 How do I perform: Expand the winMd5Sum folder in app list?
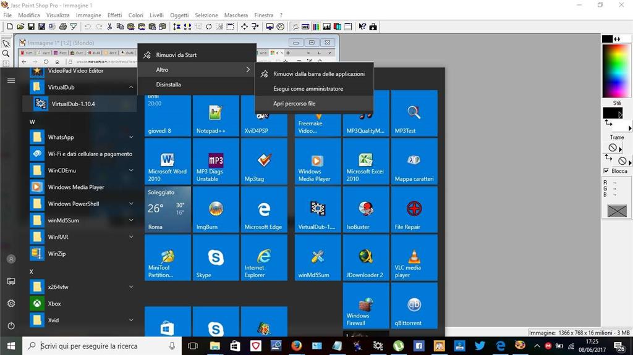pos(131,220)
